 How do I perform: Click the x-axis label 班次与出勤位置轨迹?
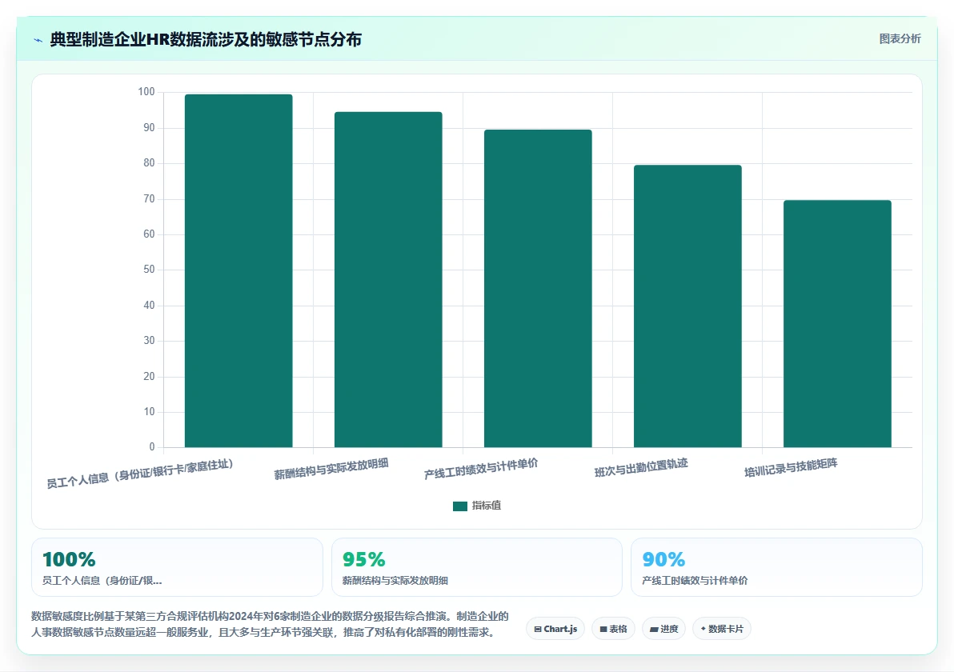[641, 468]
